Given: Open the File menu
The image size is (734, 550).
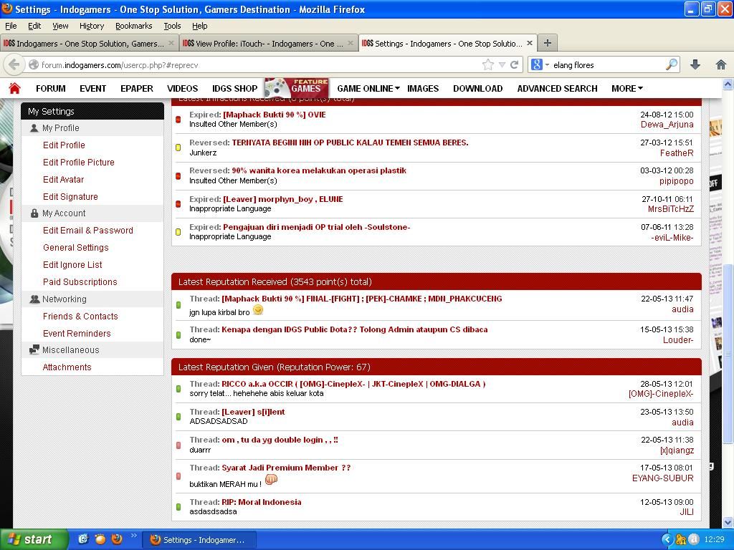Looking at the screenshot, I should point(11,26).
